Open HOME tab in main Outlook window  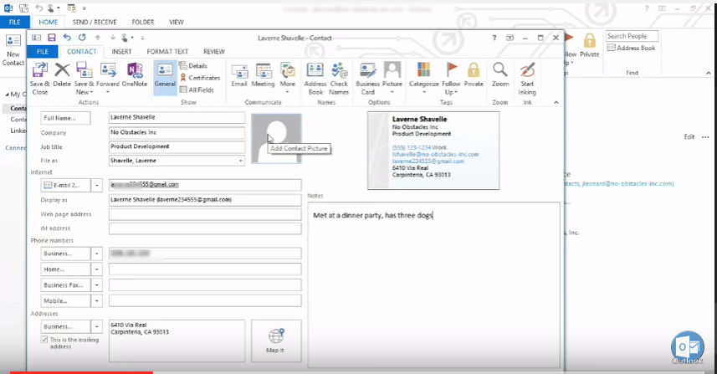point(48,22)
